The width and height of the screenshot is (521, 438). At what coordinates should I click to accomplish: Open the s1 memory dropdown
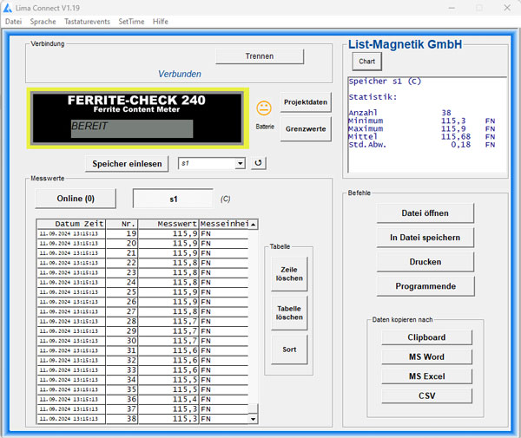point(240,163)
